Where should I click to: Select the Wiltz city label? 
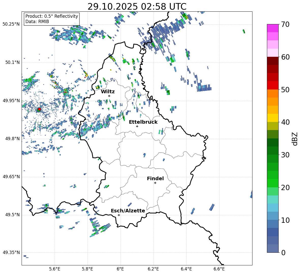point(108,92)
